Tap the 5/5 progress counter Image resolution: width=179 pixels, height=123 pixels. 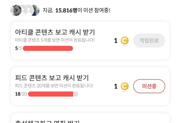click(18, 48)
